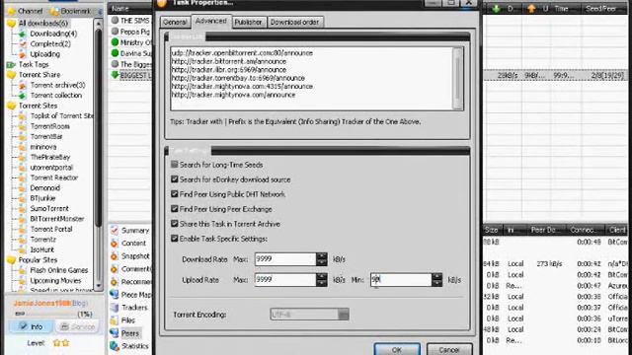This screenshot has height=355, width=632.
Task: Click Download Rate Max spinner arrows
Action: (322, 259)
